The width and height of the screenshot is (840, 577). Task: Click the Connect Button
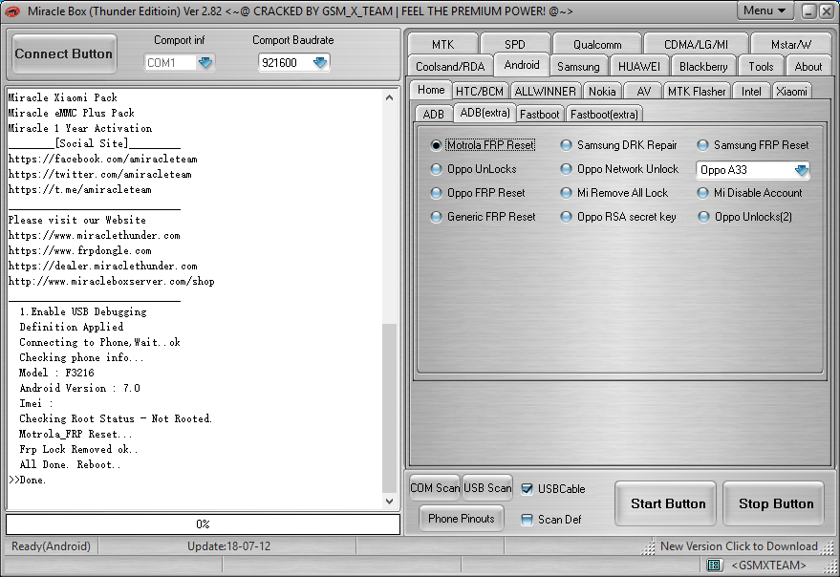tap(64, 54)
